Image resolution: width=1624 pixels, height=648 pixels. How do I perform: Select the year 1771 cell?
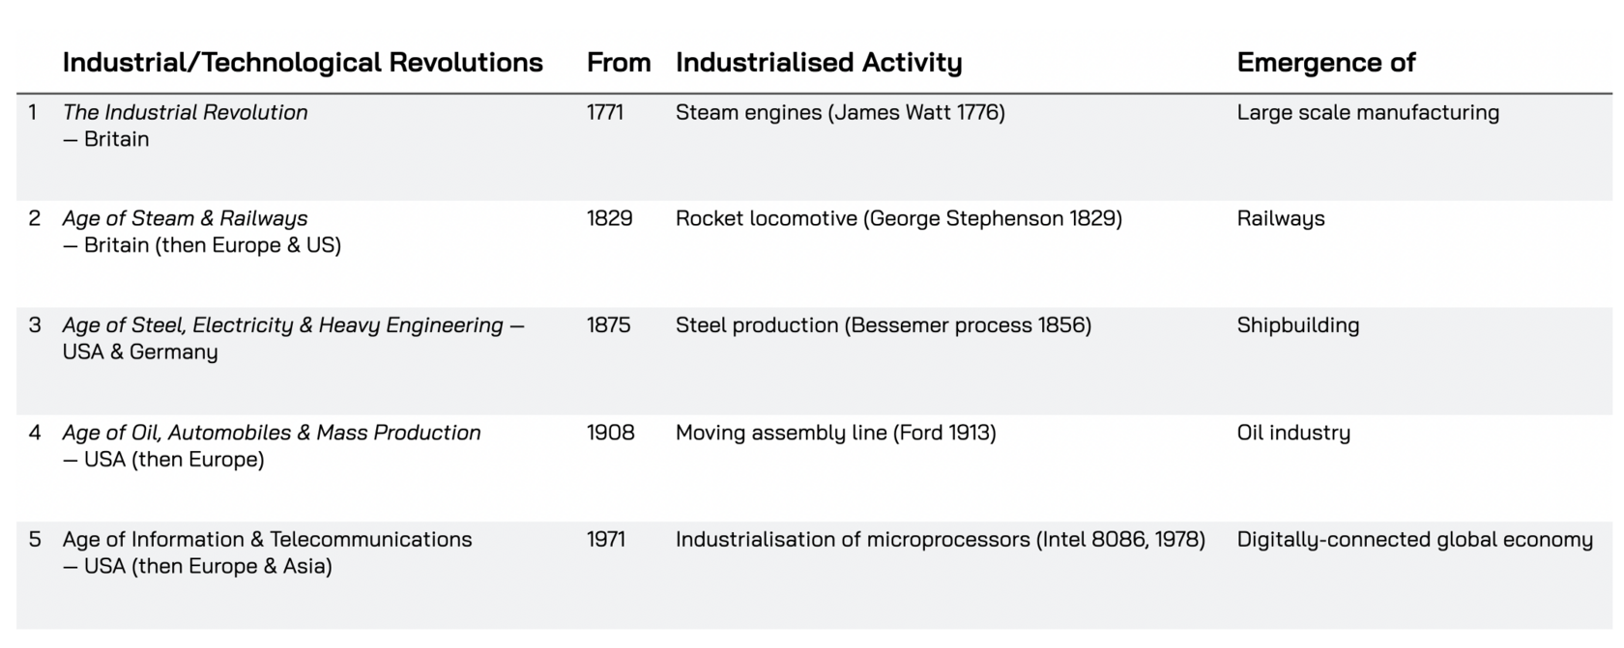[x=605, y=112]
